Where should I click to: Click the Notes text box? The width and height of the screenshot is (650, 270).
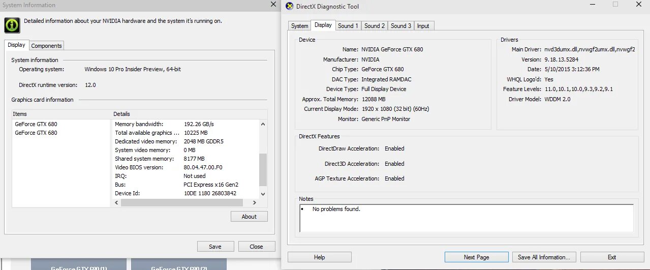[467, 218]
